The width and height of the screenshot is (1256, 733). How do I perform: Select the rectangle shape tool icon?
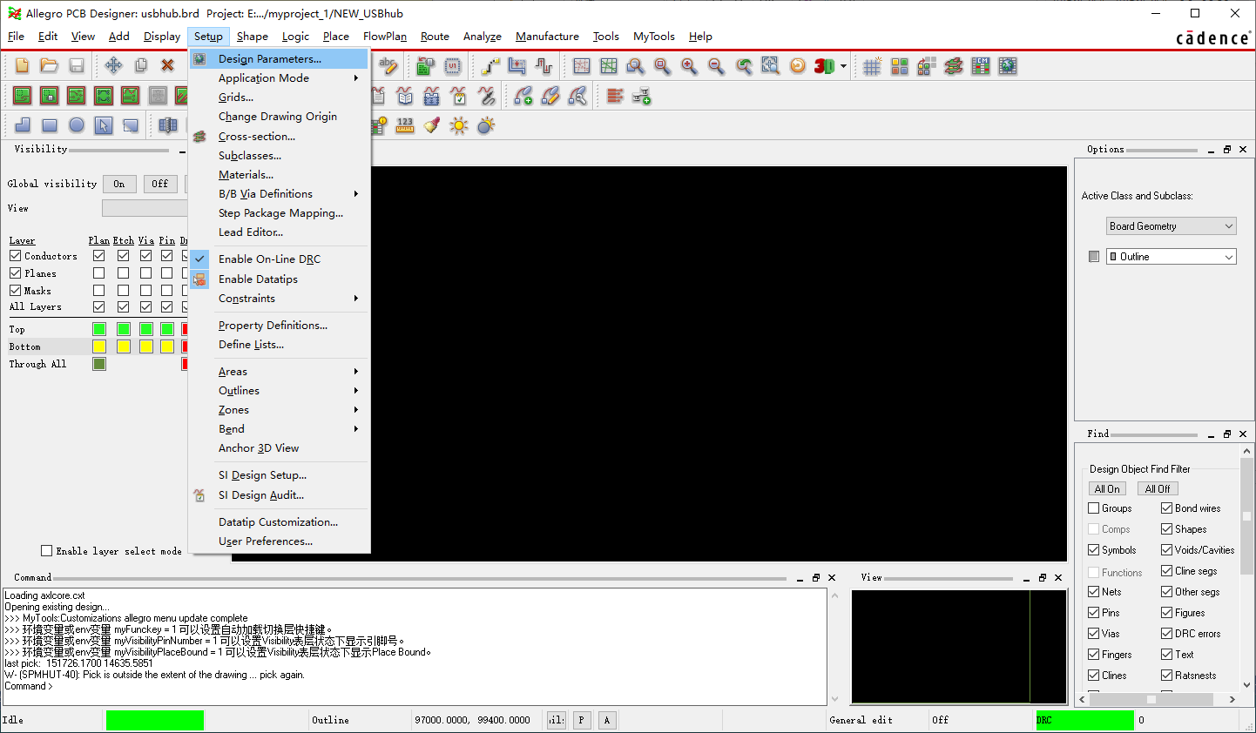click(x=50, y=125)
